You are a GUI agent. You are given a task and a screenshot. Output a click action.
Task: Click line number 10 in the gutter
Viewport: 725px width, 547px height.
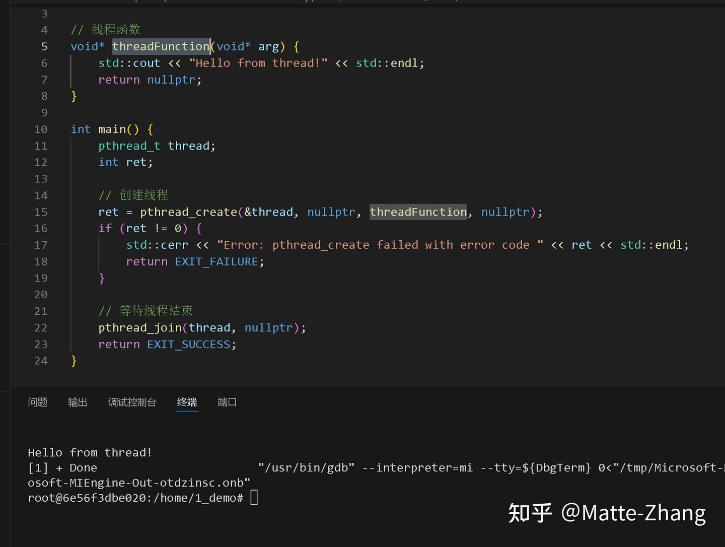click(41, 129)
